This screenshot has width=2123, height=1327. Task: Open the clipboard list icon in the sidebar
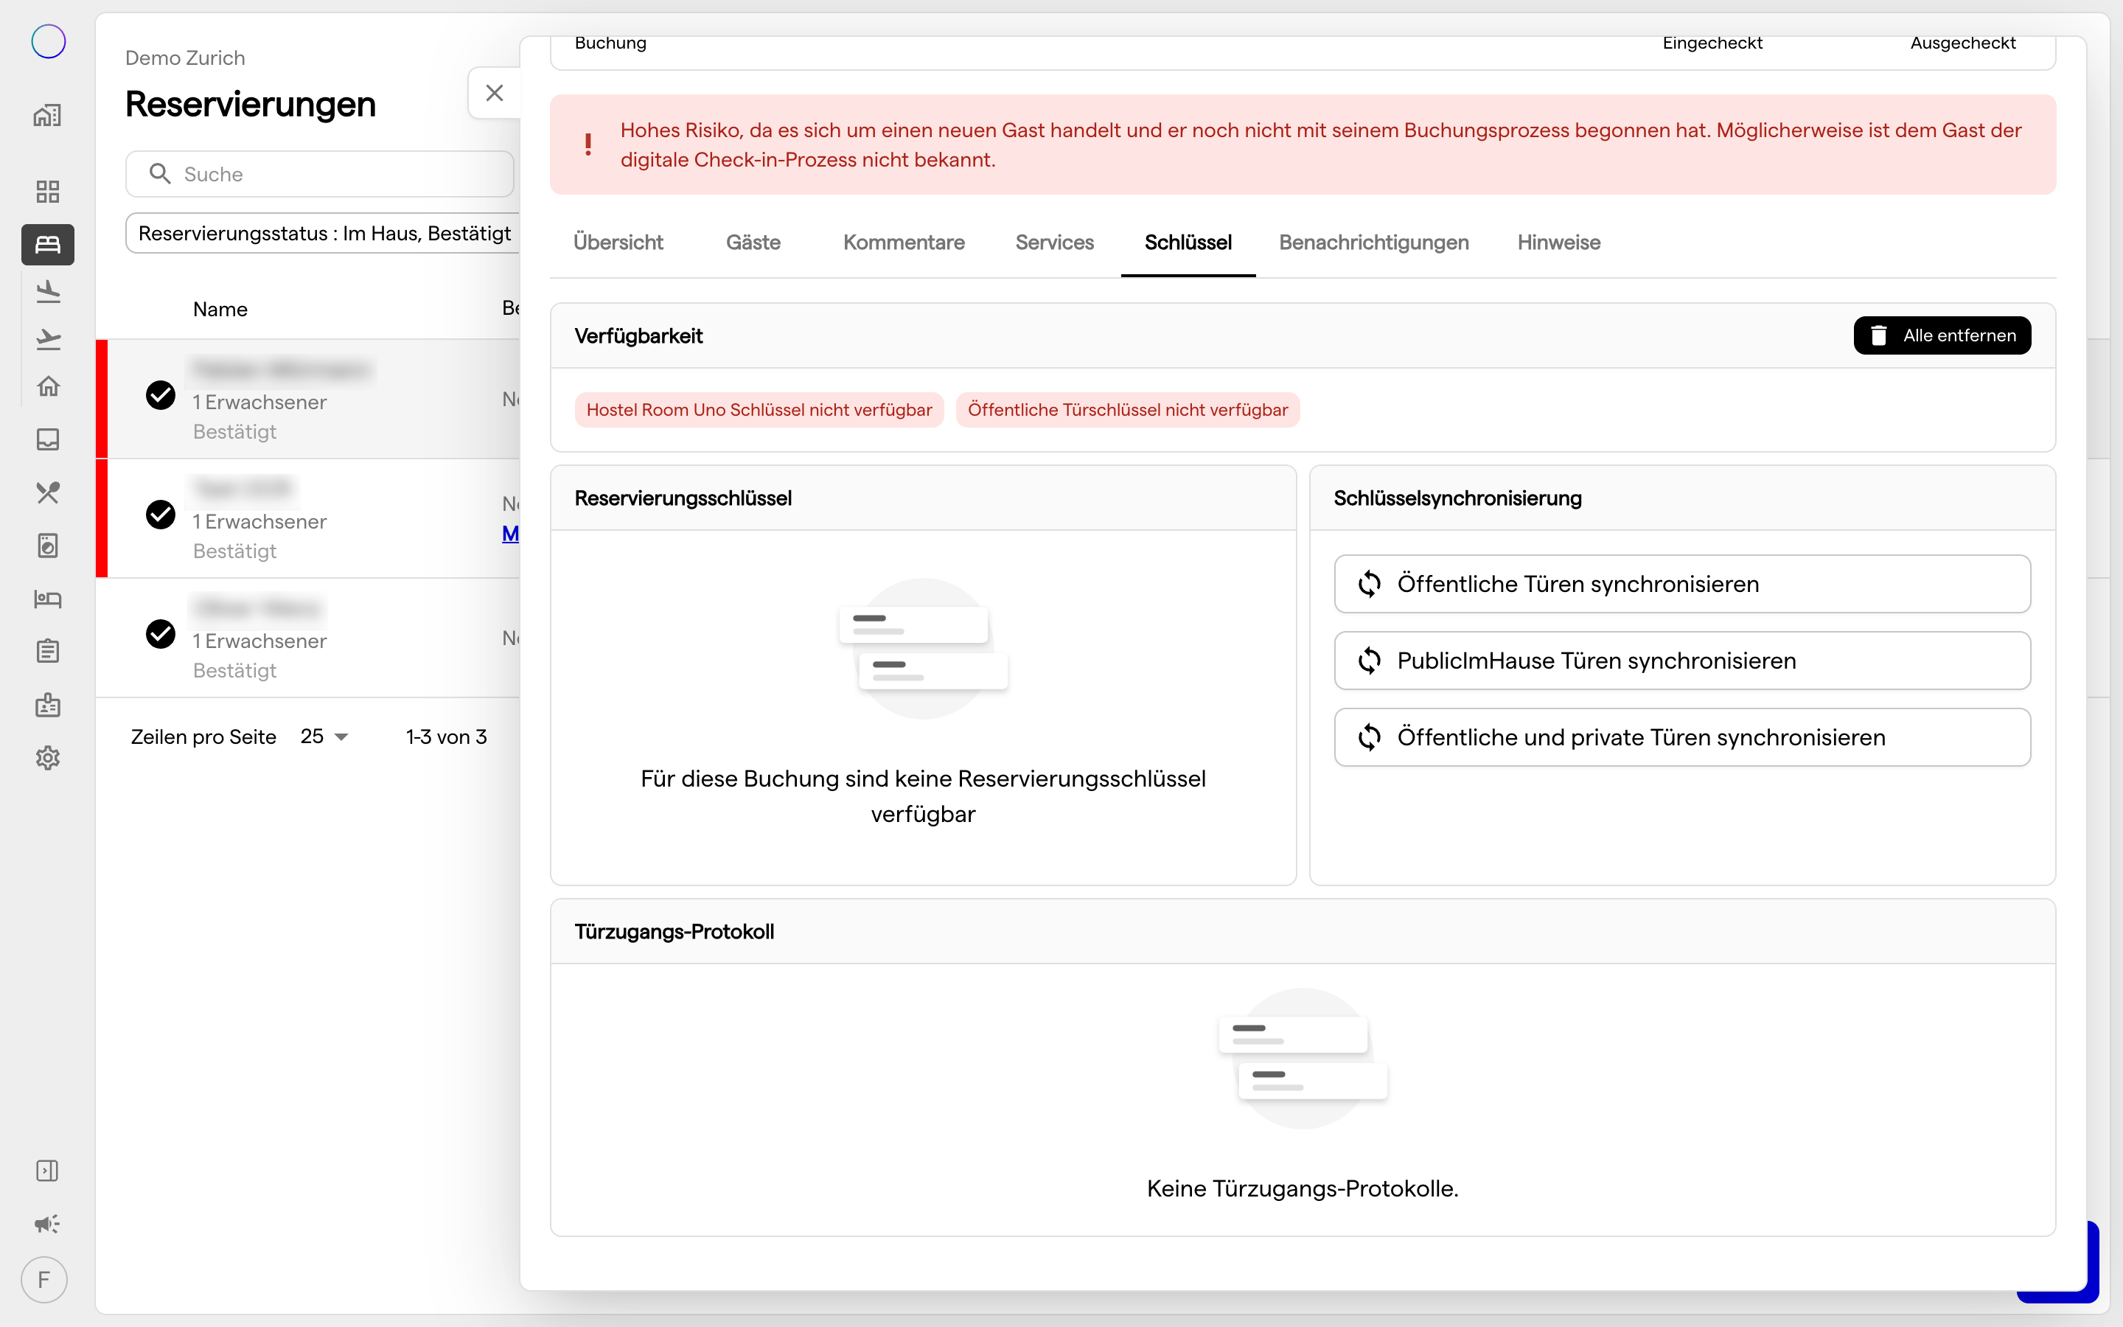[x=47, y=651]
